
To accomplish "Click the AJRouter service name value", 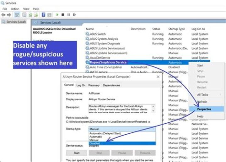I will tap(94, 93).
